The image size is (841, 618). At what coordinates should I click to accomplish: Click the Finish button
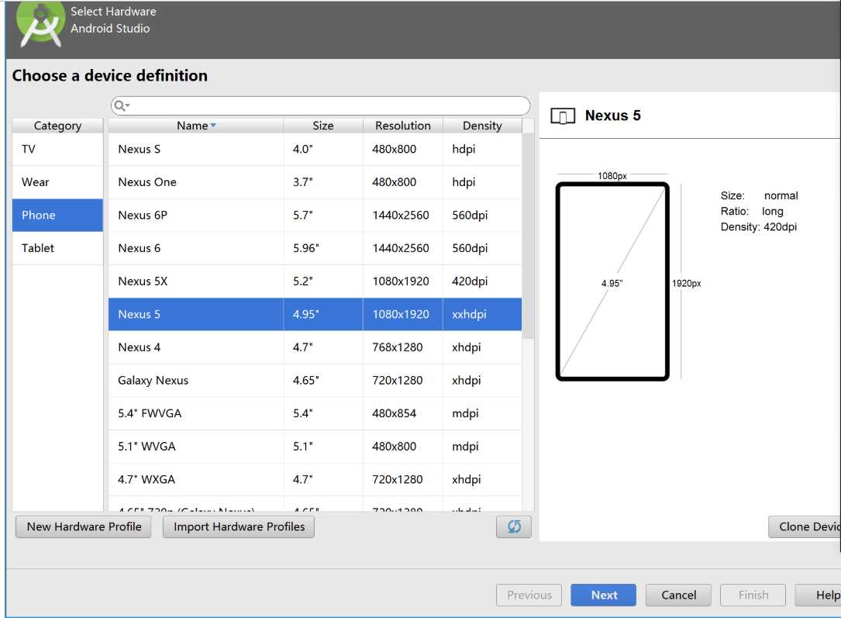753,595
